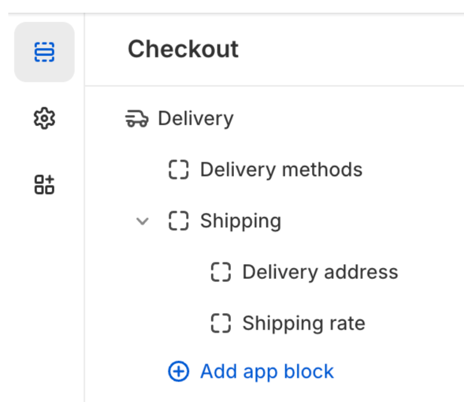
Task: Click the Checkout panel heading
Action: pyautogui.click(x=183, y=49)
